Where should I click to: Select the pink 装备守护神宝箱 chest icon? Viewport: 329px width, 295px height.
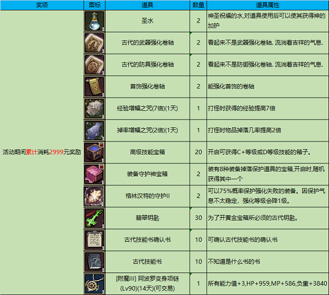tap(94, 174)
